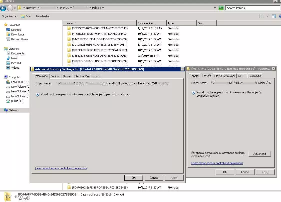Image resolution: width=281 pixels, height=202 pixels.
Task: Close the Advanced Security Settings dialog
Action: pyautogui.click(x=182, y=69)
